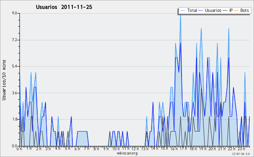
Task: Click the '17 h' x-axis label
Action: pyautogui.click(x=183, y=149)
